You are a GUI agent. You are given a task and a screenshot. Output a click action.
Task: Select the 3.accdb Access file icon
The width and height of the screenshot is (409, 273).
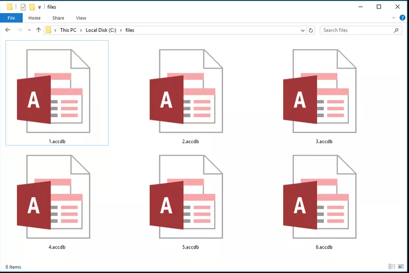[x=320, y=91]
